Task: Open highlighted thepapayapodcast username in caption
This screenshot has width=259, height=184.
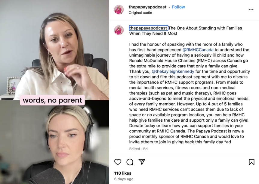Action: pos(148,28)
